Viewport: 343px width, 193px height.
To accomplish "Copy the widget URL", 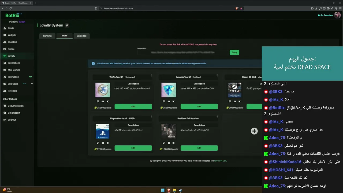I will pyautogui.click(x=234, y=53).
